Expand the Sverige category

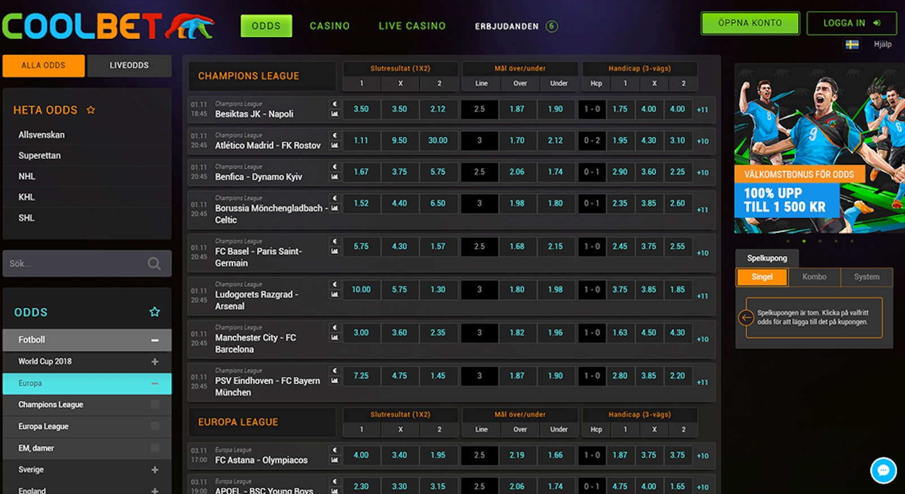coord(154,470)
